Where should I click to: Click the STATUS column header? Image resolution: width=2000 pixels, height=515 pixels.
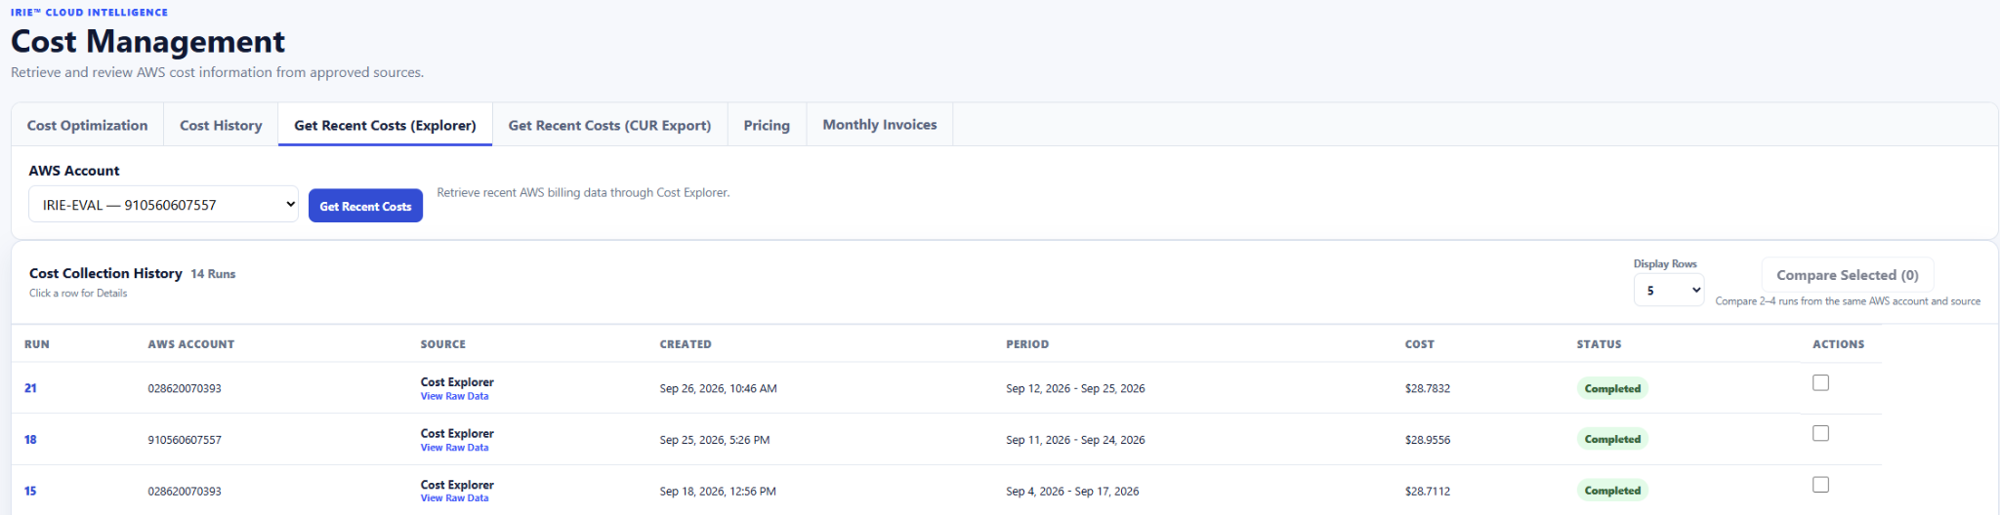[1599, 344]
